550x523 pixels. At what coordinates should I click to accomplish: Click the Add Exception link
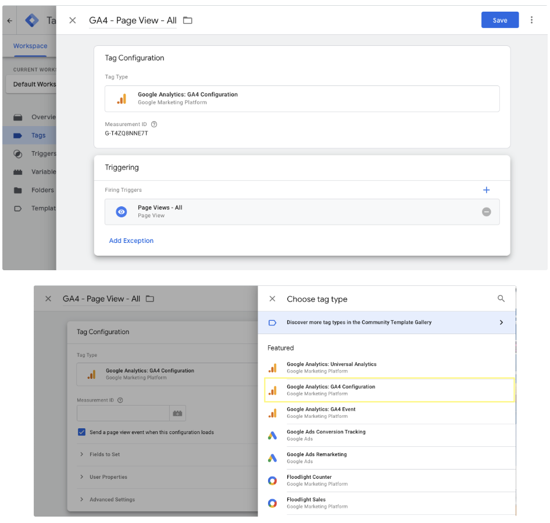[131, 241]
